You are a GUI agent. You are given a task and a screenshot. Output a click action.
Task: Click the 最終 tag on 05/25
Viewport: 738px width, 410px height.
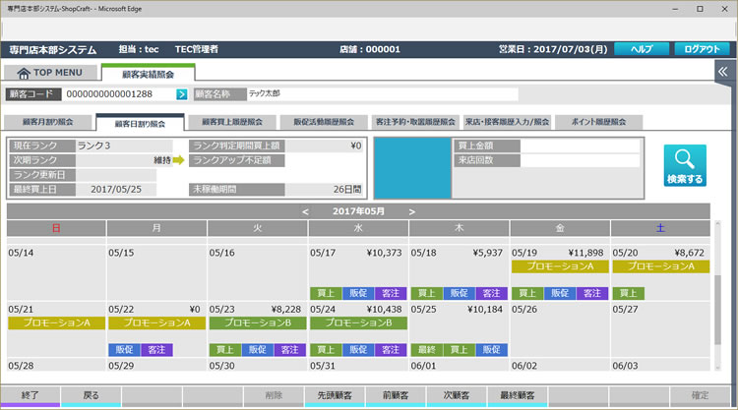click(424, 349)
